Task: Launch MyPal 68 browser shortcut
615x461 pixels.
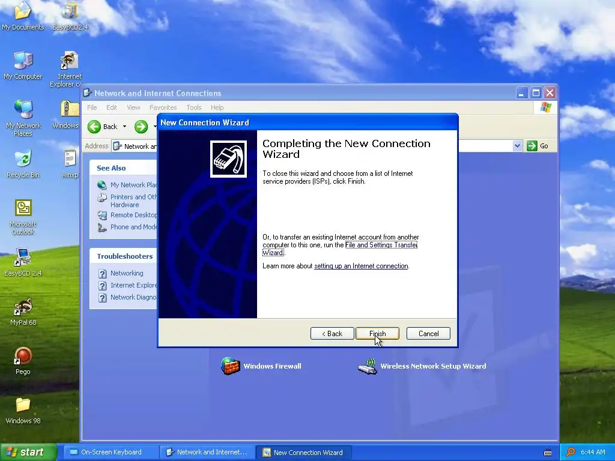Action: pyautogui.click(x=23, y=312)
